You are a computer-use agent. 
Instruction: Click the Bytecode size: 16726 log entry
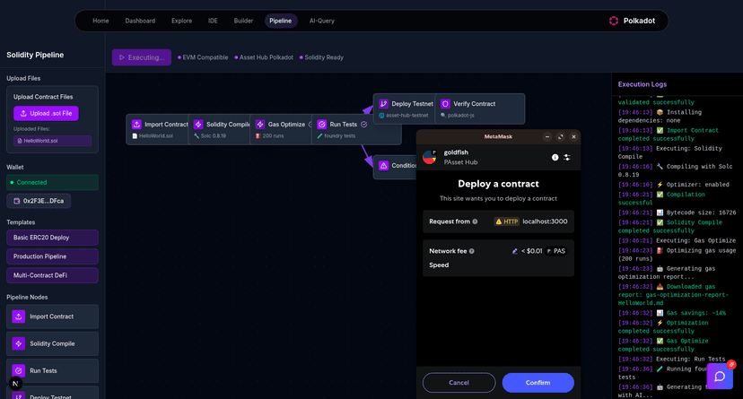tap(677, 213)
